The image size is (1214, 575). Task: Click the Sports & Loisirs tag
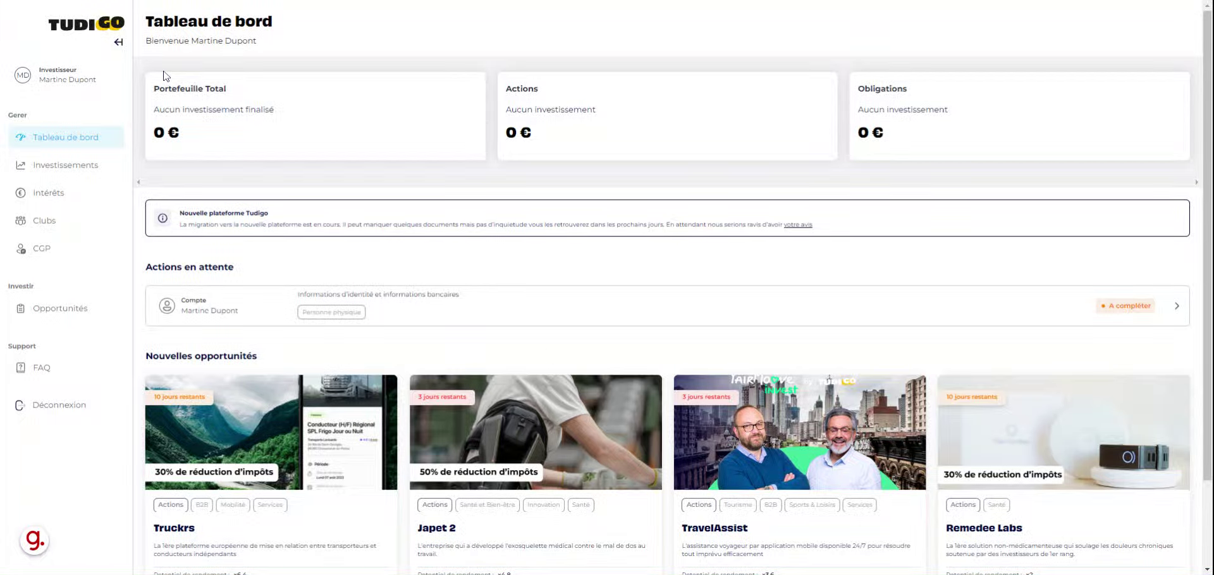(812, 505)
